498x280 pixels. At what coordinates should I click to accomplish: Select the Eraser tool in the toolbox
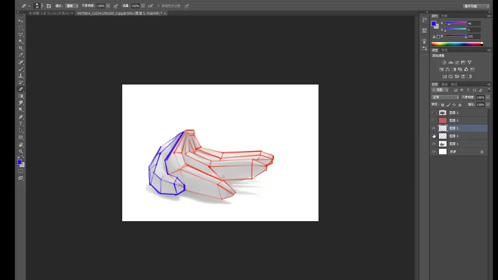tap(21, 89)
